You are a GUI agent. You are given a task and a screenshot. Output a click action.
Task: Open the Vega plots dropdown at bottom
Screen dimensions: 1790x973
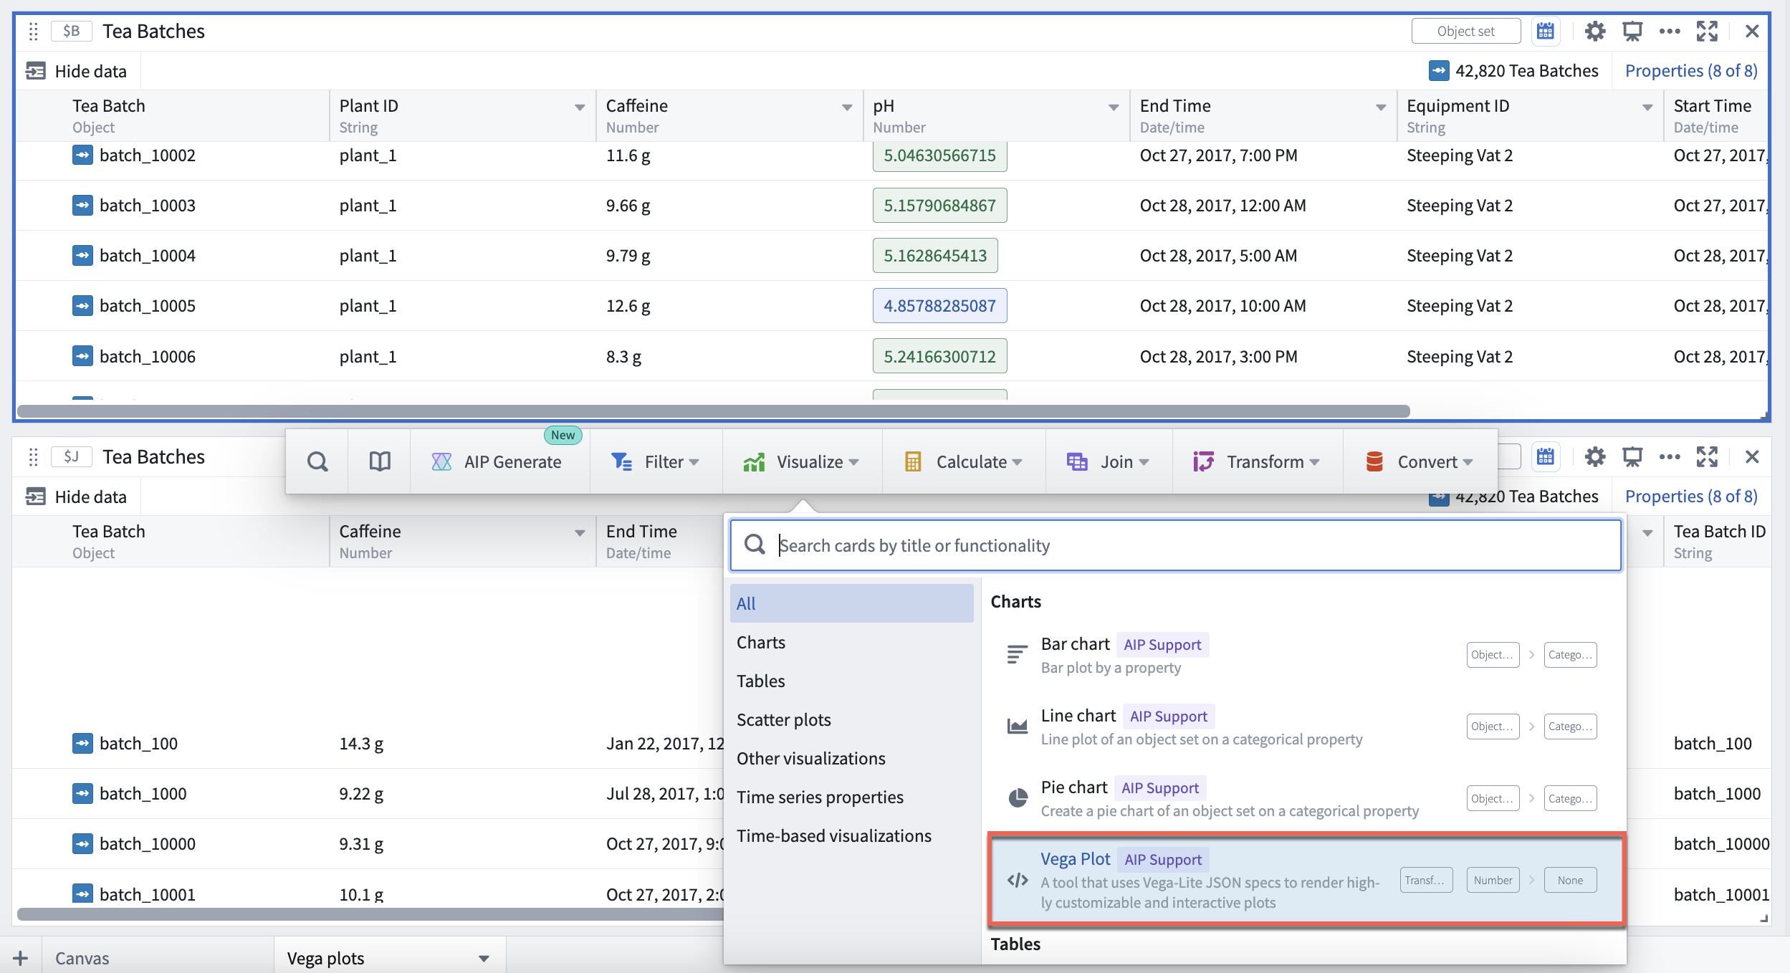click(x=389, y=958)
